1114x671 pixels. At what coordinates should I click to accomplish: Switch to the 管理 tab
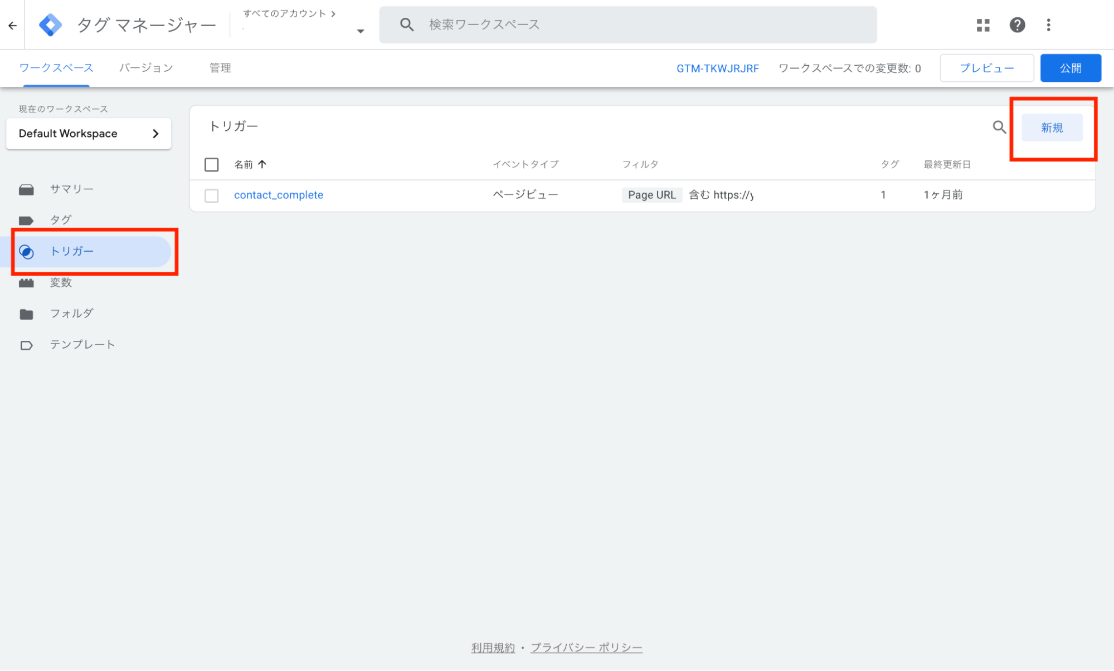coord(220,68)
